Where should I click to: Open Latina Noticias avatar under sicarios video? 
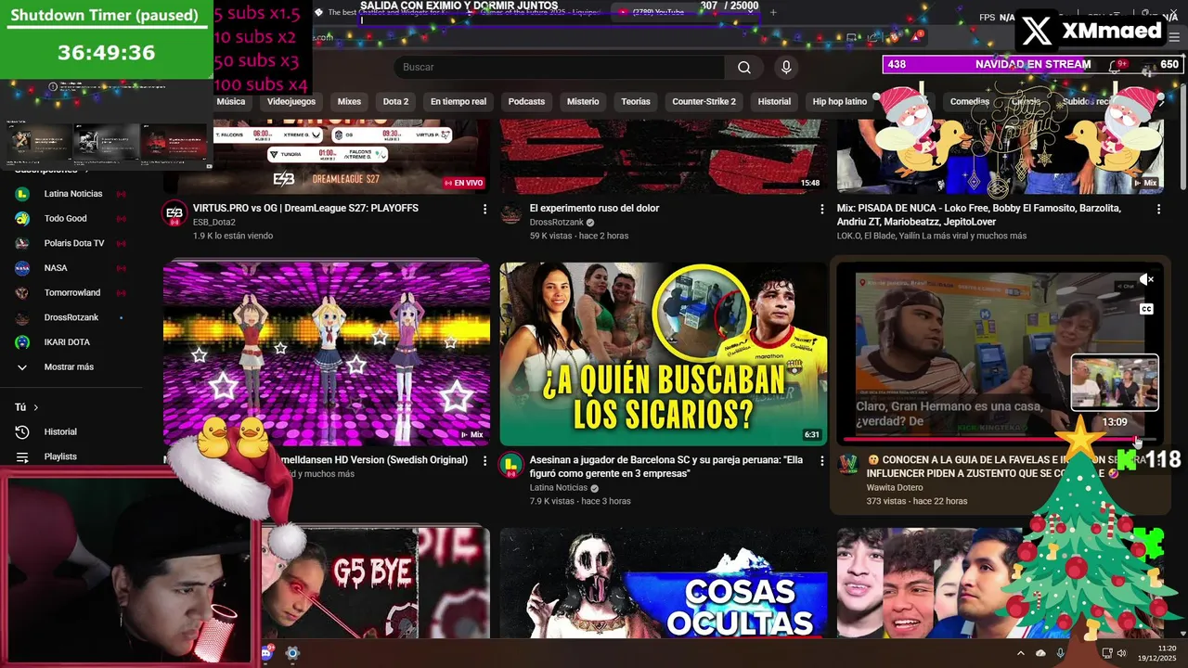pos(511,465)
